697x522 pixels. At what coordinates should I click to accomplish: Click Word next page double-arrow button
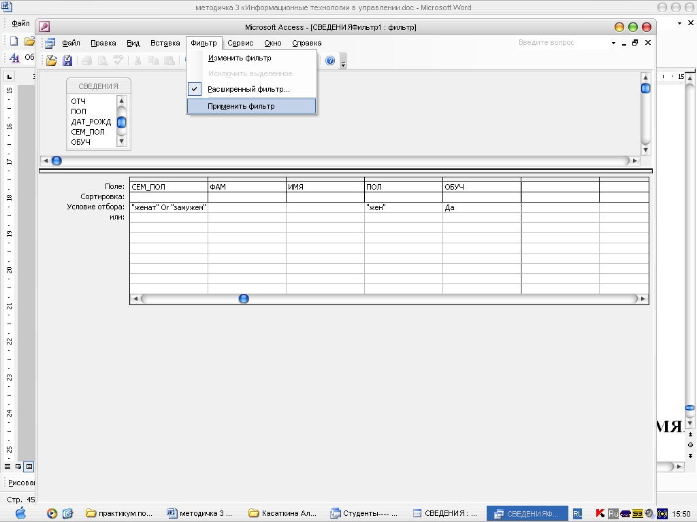coord(690,456)
